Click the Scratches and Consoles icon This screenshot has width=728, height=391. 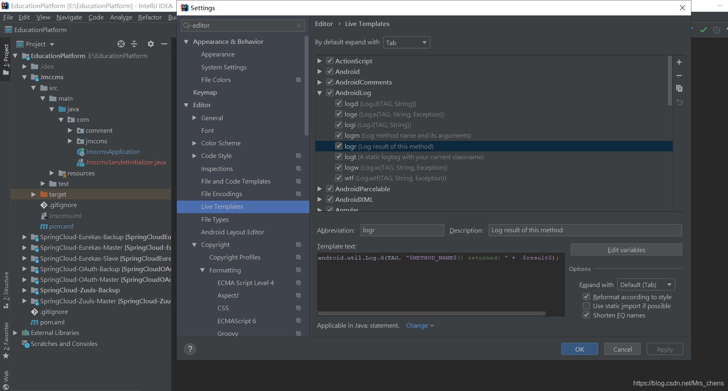tap(26, 343)
